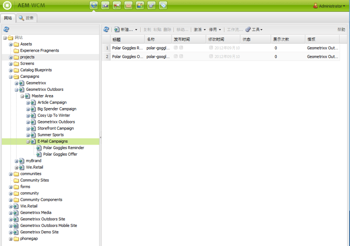Select the Catalog Blueprints tree item
The image size is (350, 246).
click(36, 70)
